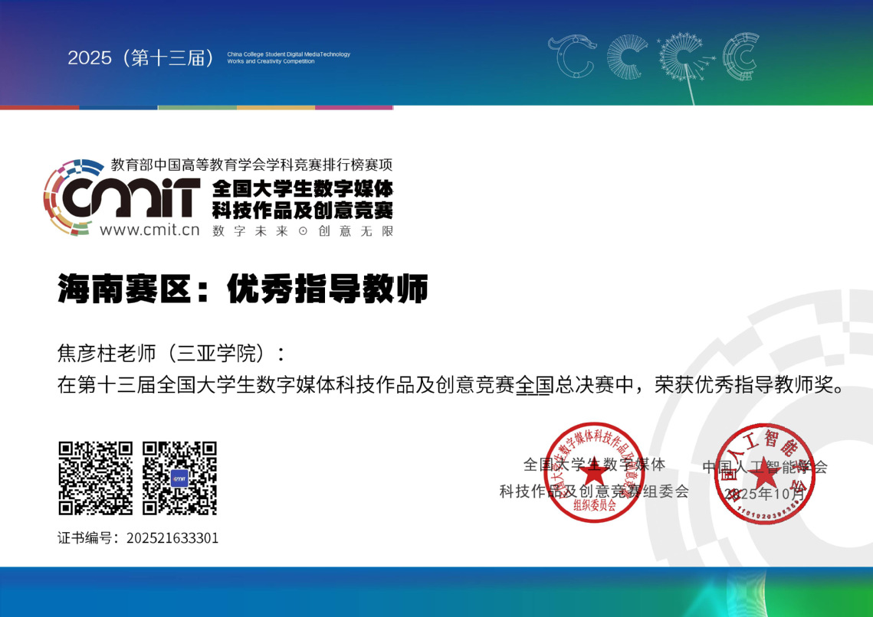Click the circle-dot symbol in the slogan
Screen dimensions: 873x617
coord(302,231)
